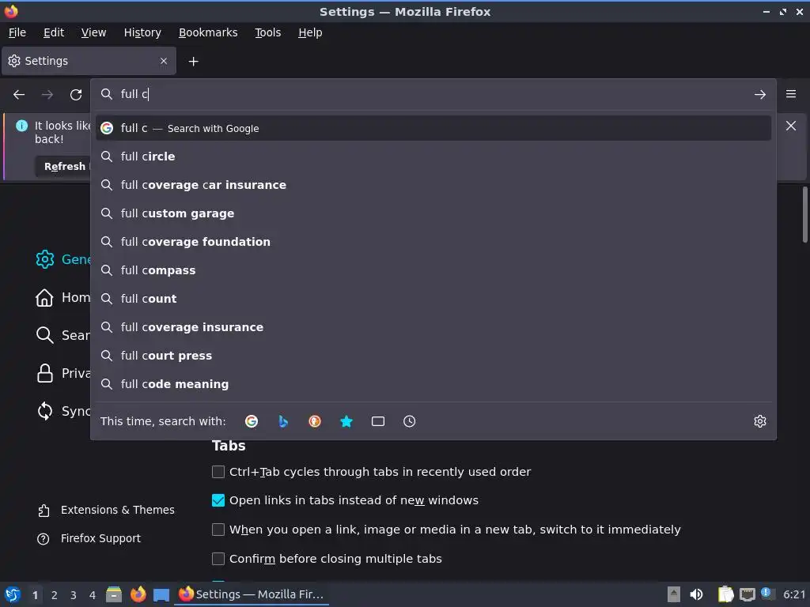The height and width of the screenshot is (607, 810).
Task: Open the History menu
Action: pyautogui.click(x=142, y=32)
